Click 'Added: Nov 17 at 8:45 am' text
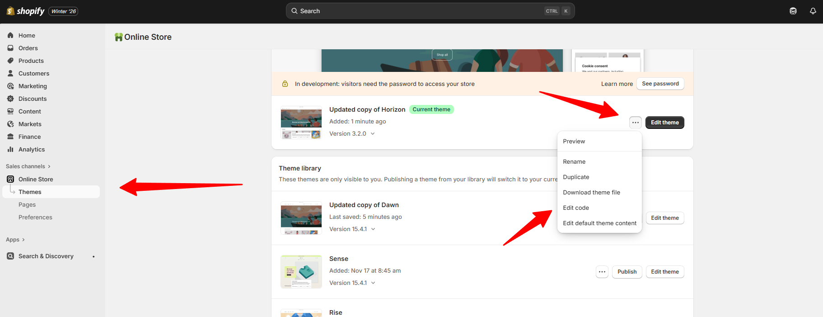The width and height of the screenshot is (823, 317). coord(365,270)
